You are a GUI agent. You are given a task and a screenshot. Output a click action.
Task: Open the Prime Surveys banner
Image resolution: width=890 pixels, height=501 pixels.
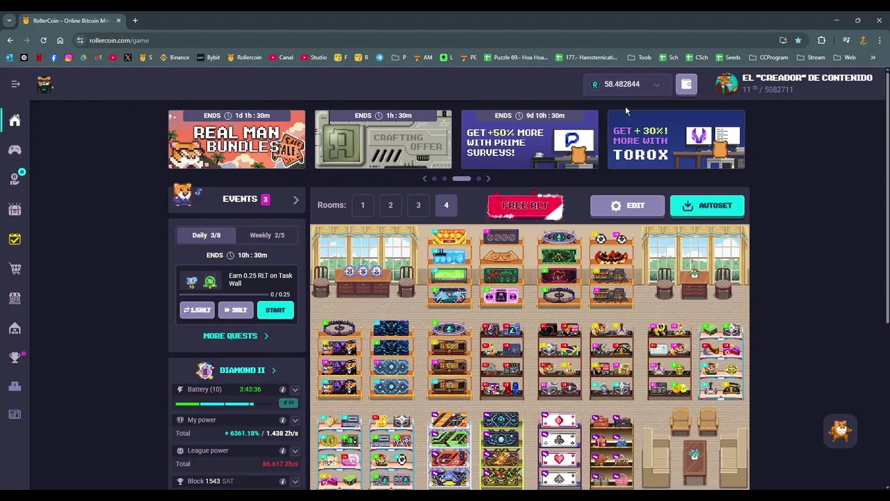pyautogui.click(x=530, y=139)
